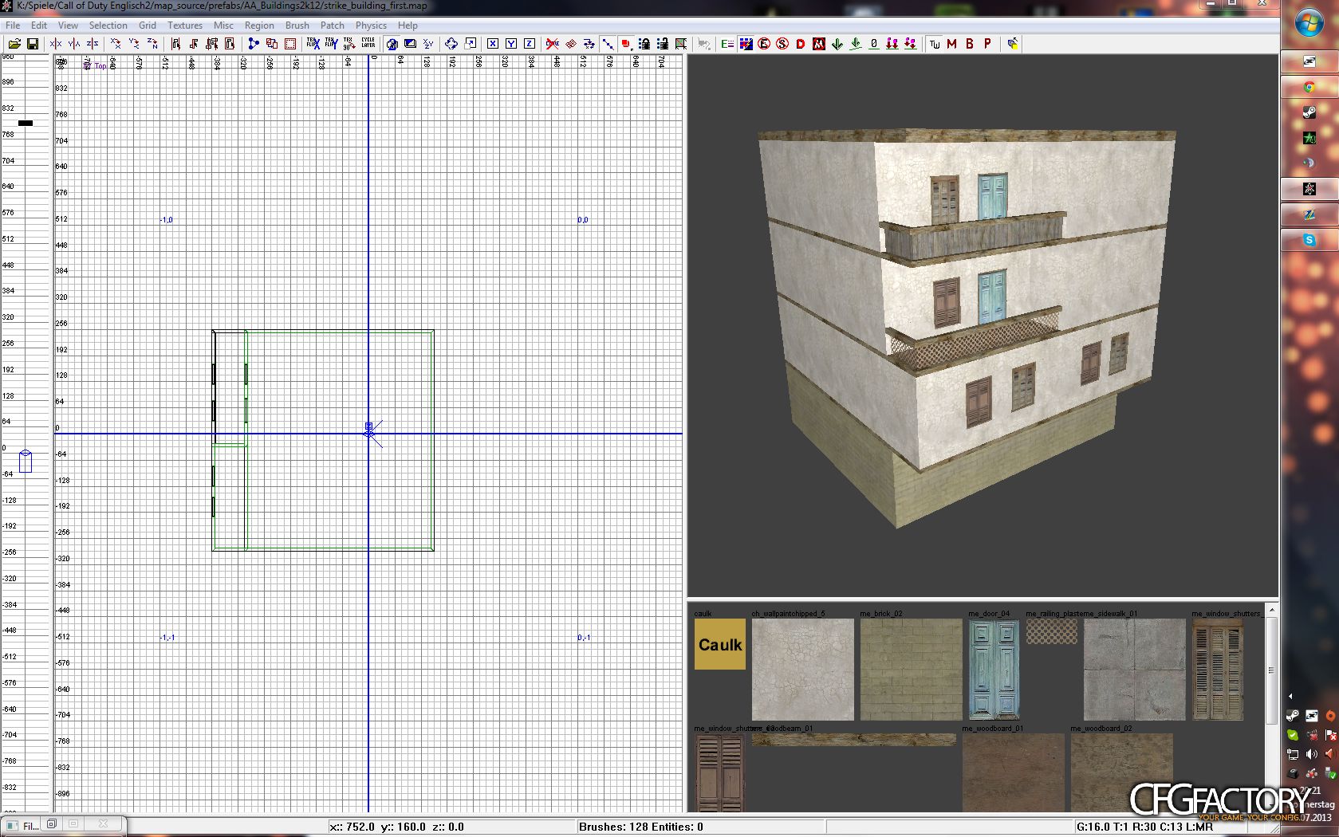The width and height of the screenshot is (1339, 837).
Task: Click the red B toolbar button
Action: click(x=970, y=44)
